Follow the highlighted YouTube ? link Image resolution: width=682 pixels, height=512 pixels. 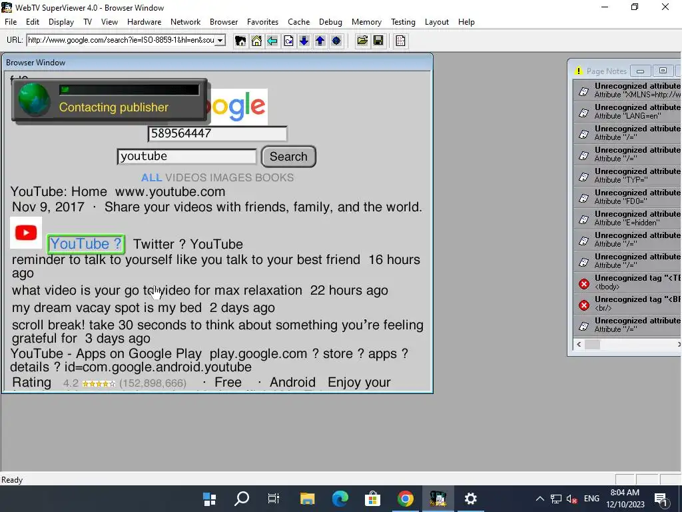point(86,244)
